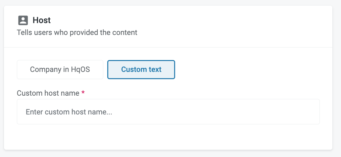
Task: Click the Host person badge icon
Action: (23, 20)
